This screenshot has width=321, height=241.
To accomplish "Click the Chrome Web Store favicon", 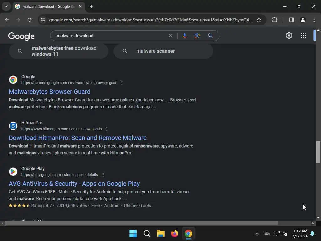I will (x=13, y=79).
